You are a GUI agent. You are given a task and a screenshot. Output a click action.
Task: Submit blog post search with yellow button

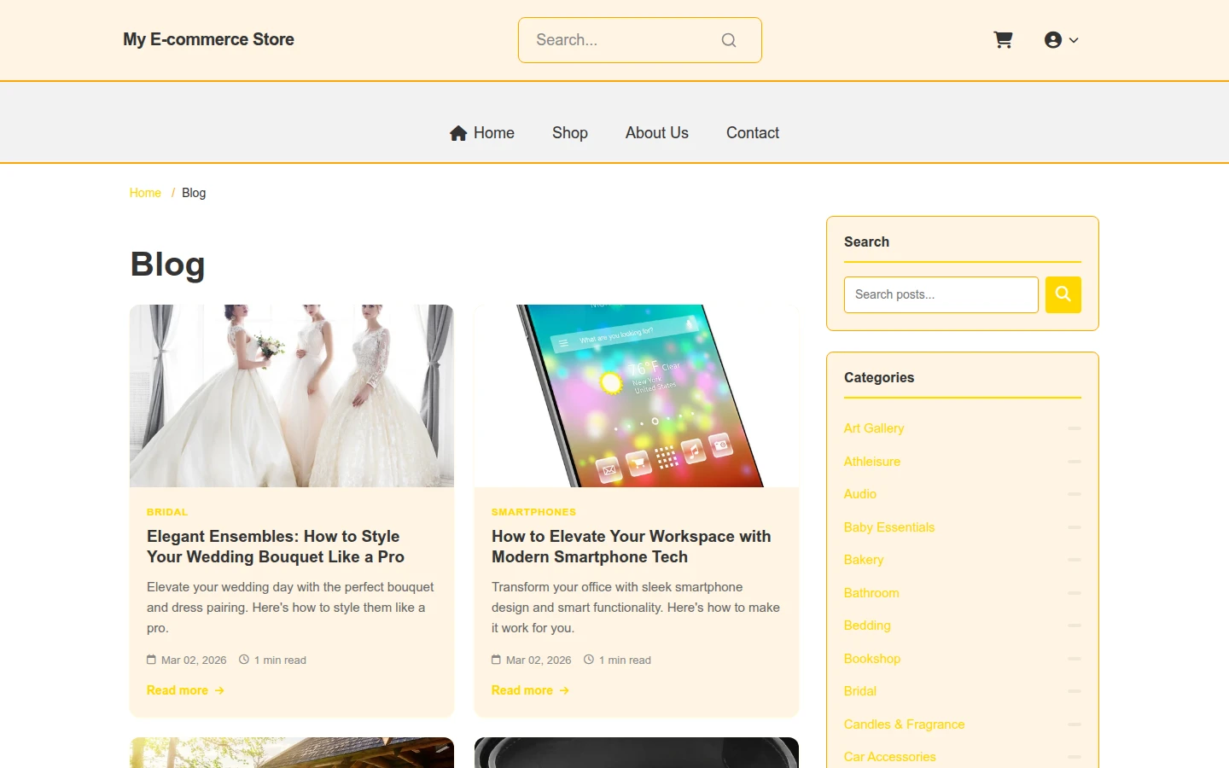pyautogui.click(x=1063, y=294)
